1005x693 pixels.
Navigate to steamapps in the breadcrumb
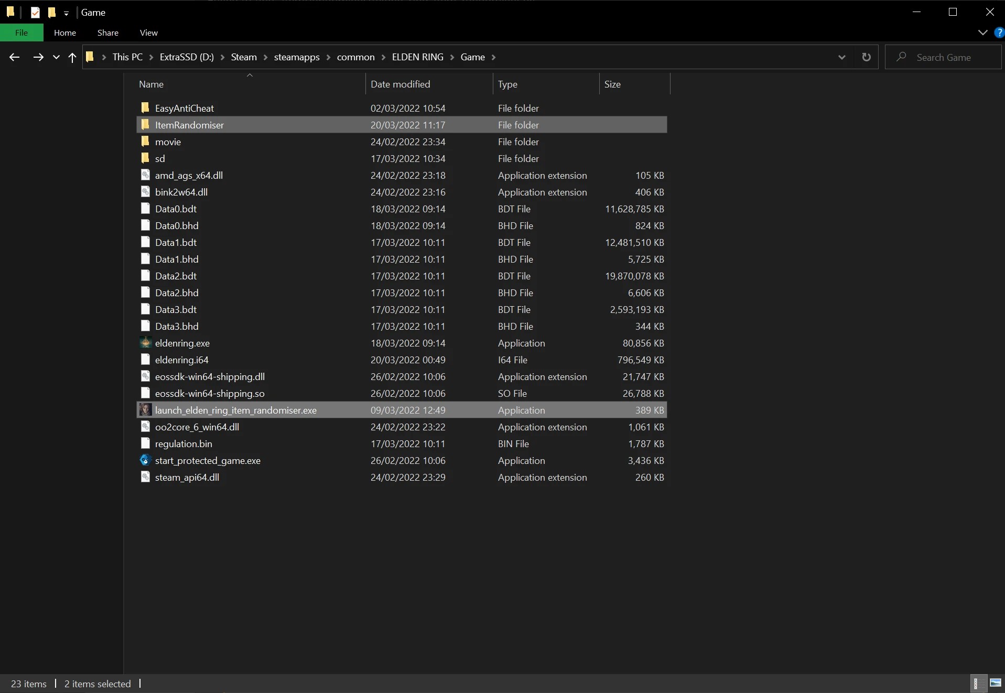pyautogui.click(x=297, y=57)
